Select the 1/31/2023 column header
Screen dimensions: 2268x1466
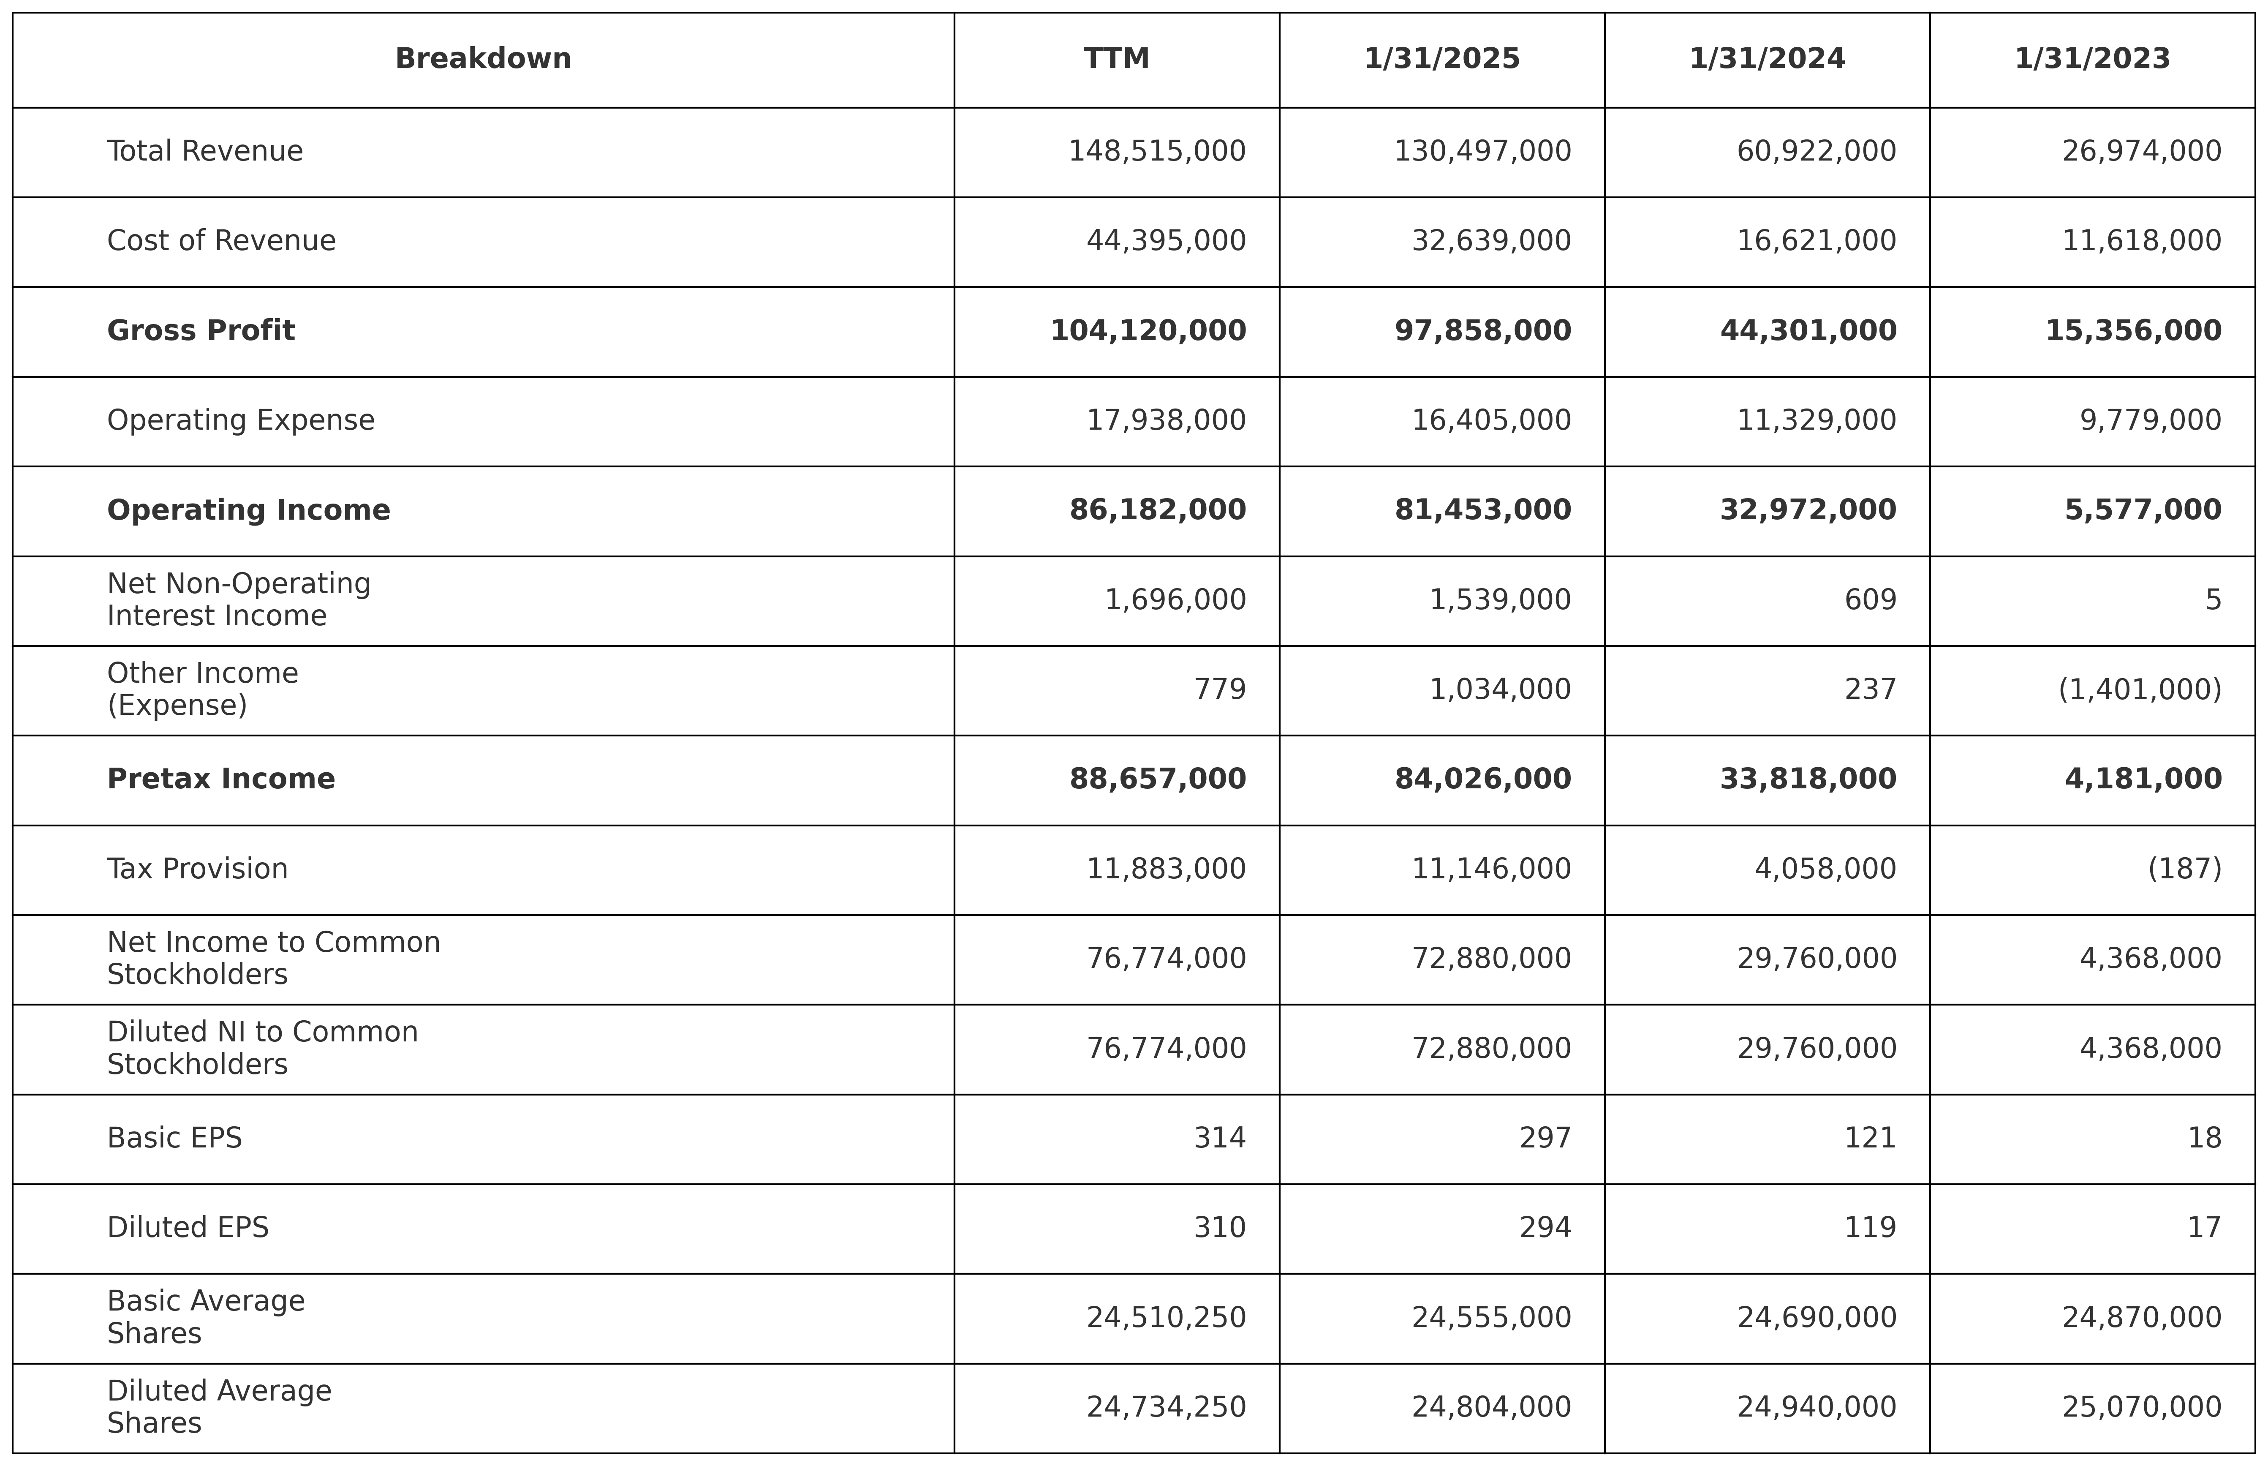coord(2093,59)
